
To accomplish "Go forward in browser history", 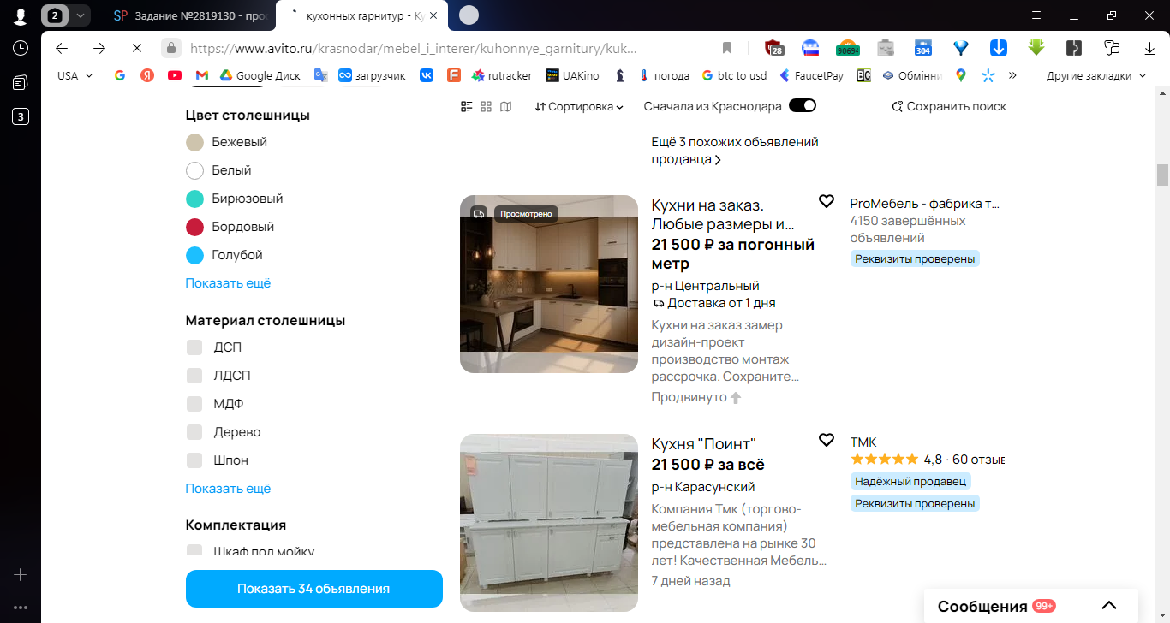I will (99, 48).
